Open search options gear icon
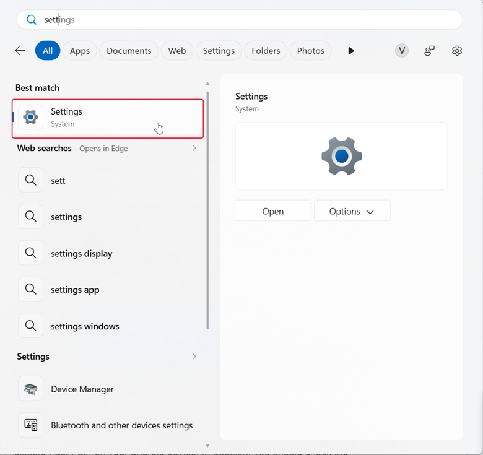Viewport: 483px width, 455px height. pyautogui.click(x=457, y=51)
